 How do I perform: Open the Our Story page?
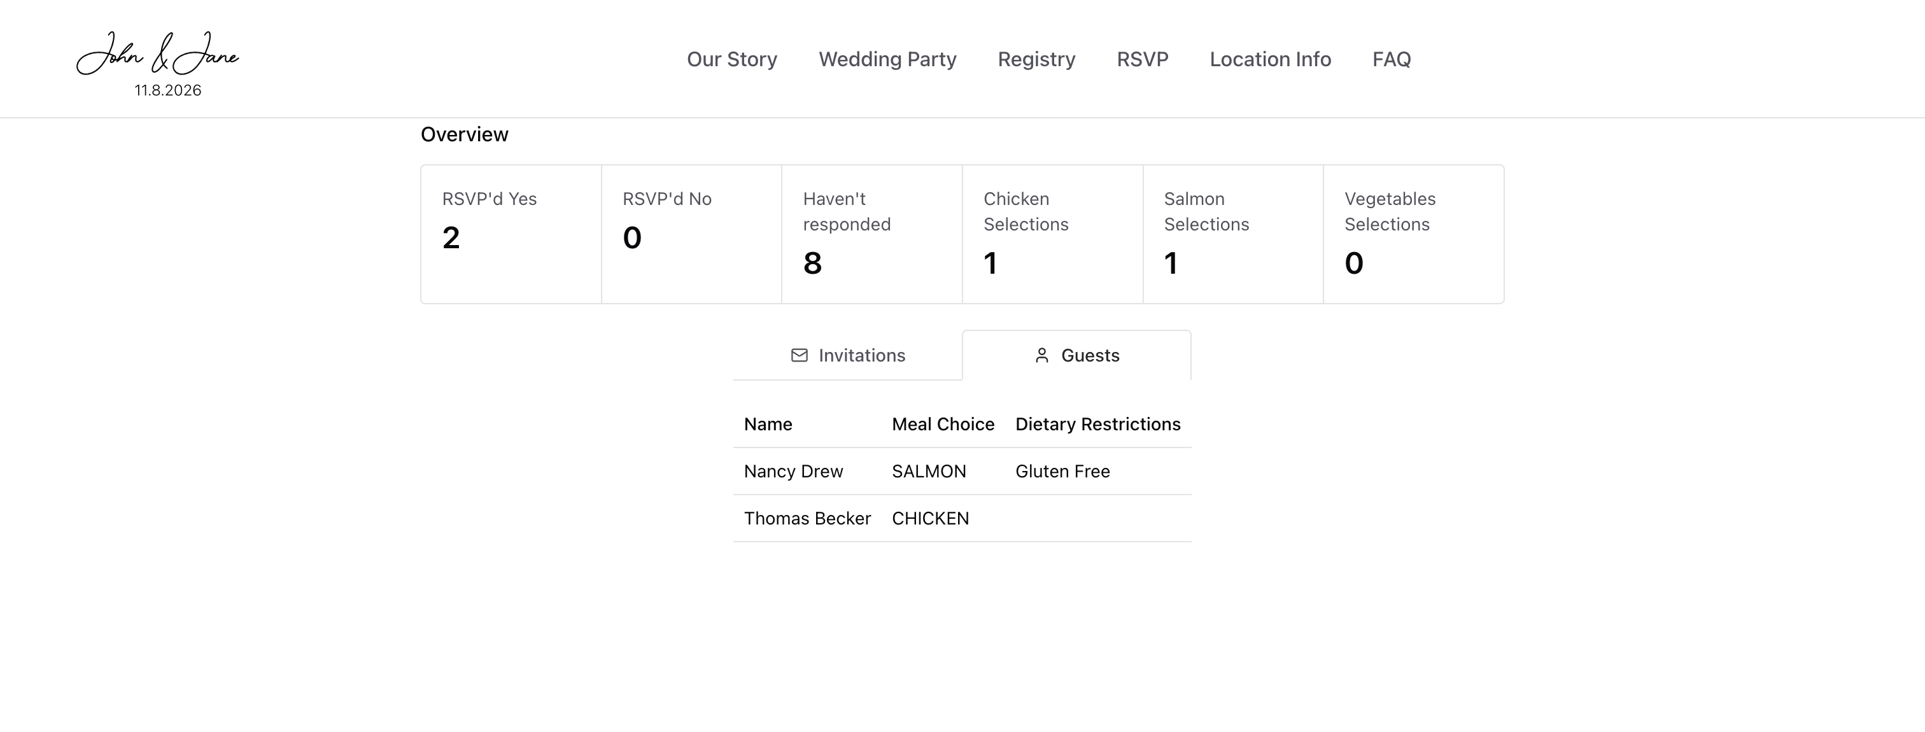[x=731, y=59]
